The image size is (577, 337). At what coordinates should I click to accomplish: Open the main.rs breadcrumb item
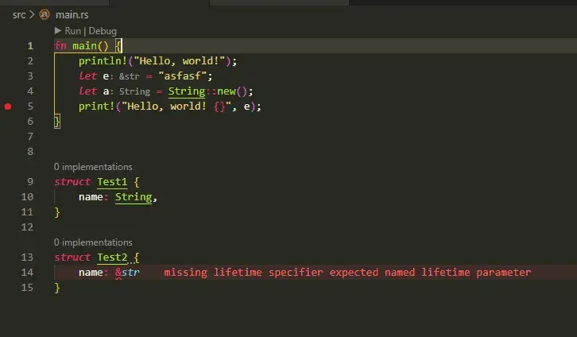(72, 15)
